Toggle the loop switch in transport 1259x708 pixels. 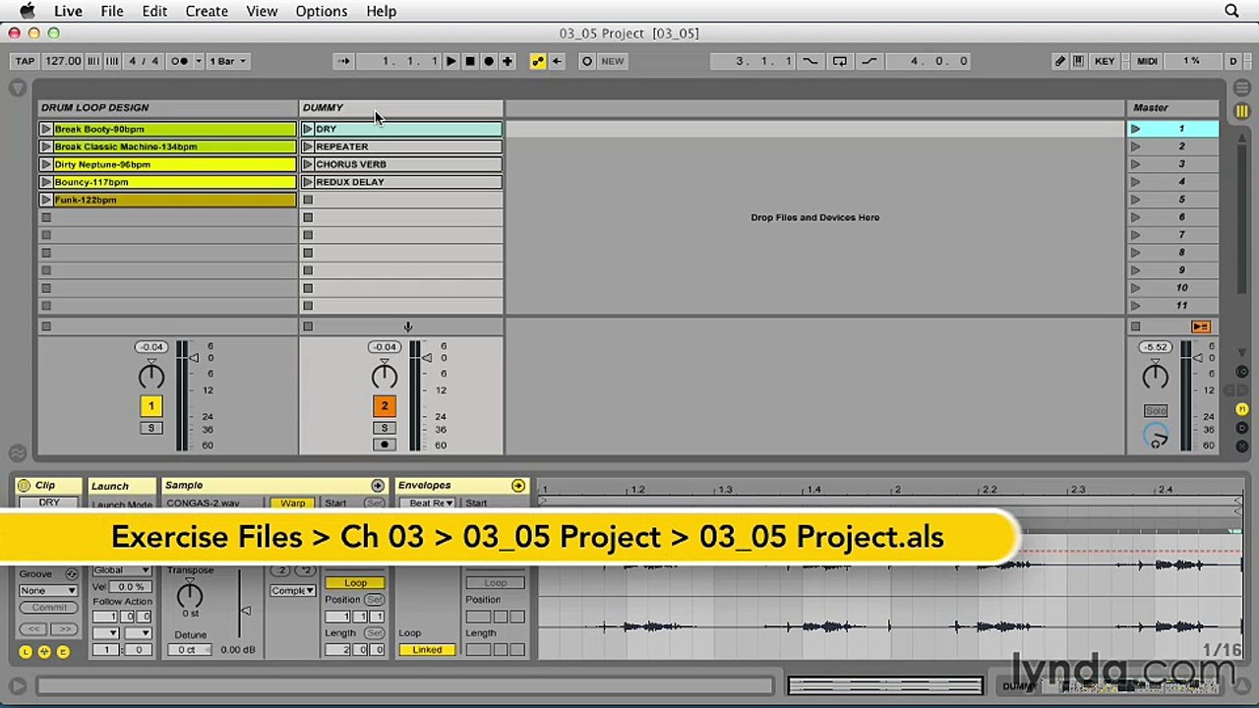tap(840, 61)
